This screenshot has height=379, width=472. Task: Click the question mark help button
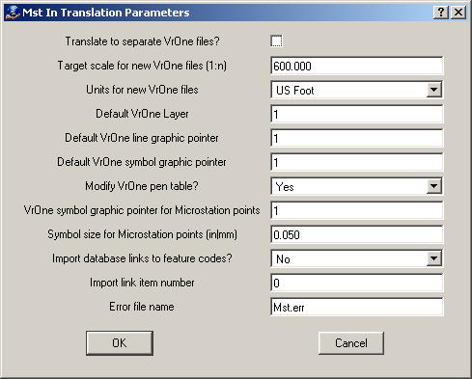point(440,13)
